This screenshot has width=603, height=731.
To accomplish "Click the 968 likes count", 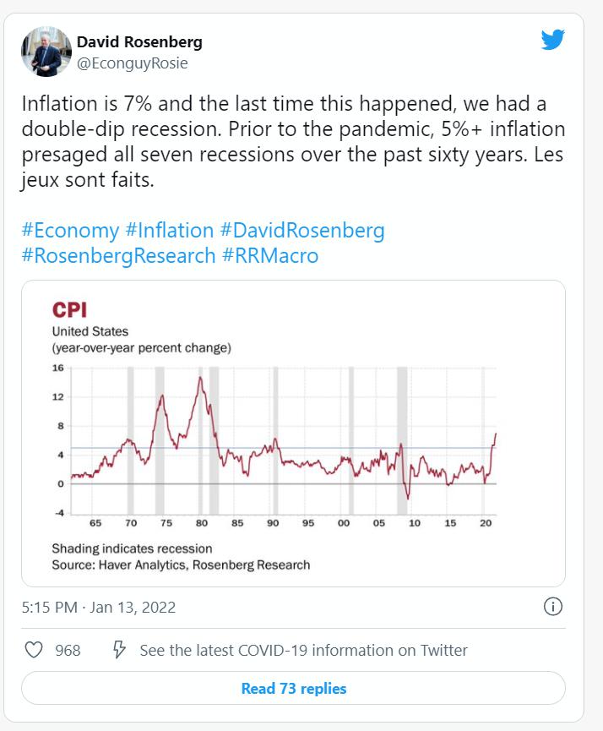I will click(x=68, y=650).
